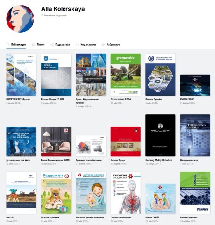Open the Corrotex pipes booklet thumbnail
Image resolution: width=215 pixels, height=225 pixels.
pyautogui.click(x=195, y=193)
